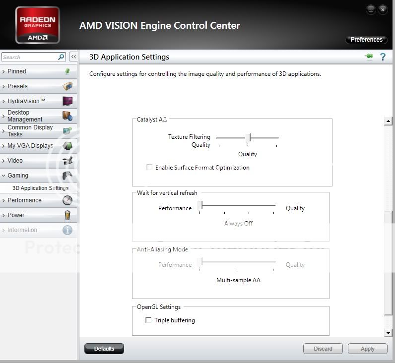This screenshot has height=363, width=395.
Task: Click the Power battery icon
Action: click(67, 215)
